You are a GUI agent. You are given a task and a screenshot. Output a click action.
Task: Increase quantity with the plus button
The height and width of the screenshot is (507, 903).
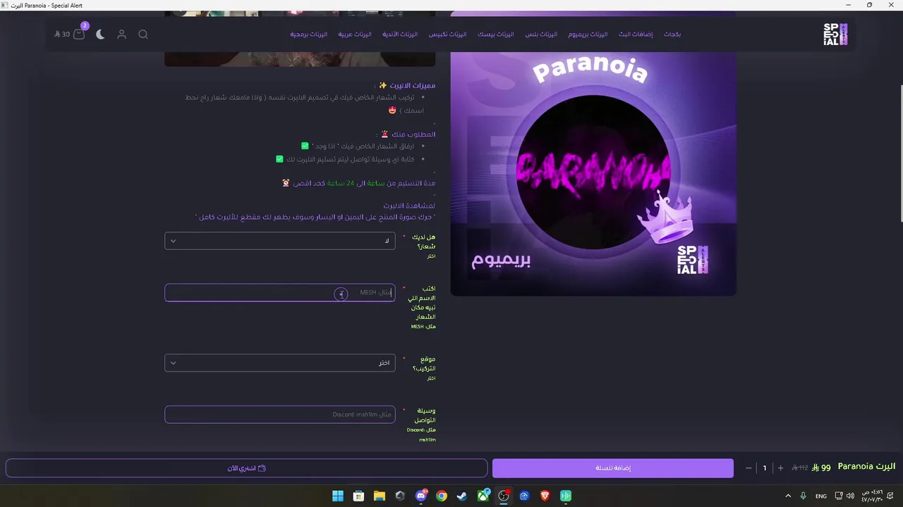click(780, 468)
